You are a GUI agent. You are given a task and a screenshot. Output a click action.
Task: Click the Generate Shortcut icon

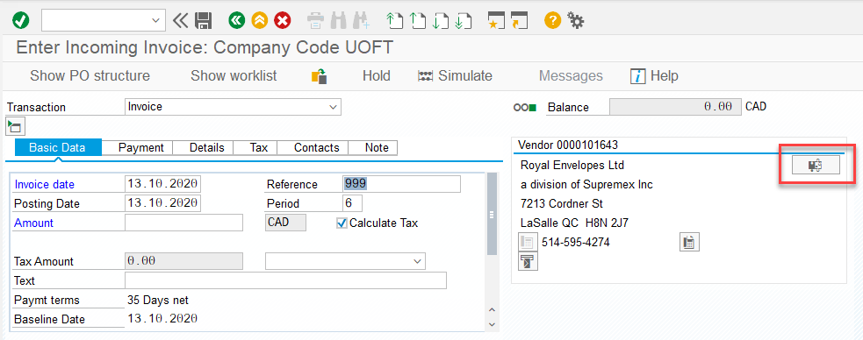[519, 21]
